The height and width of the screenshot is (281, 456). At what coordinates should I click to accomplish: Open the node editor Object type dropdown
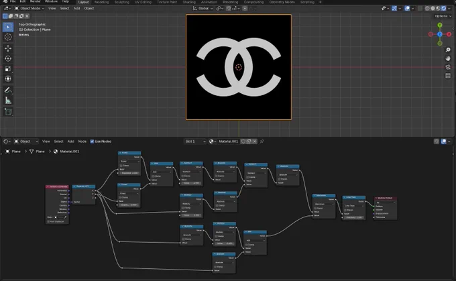[x=26, y=142]
